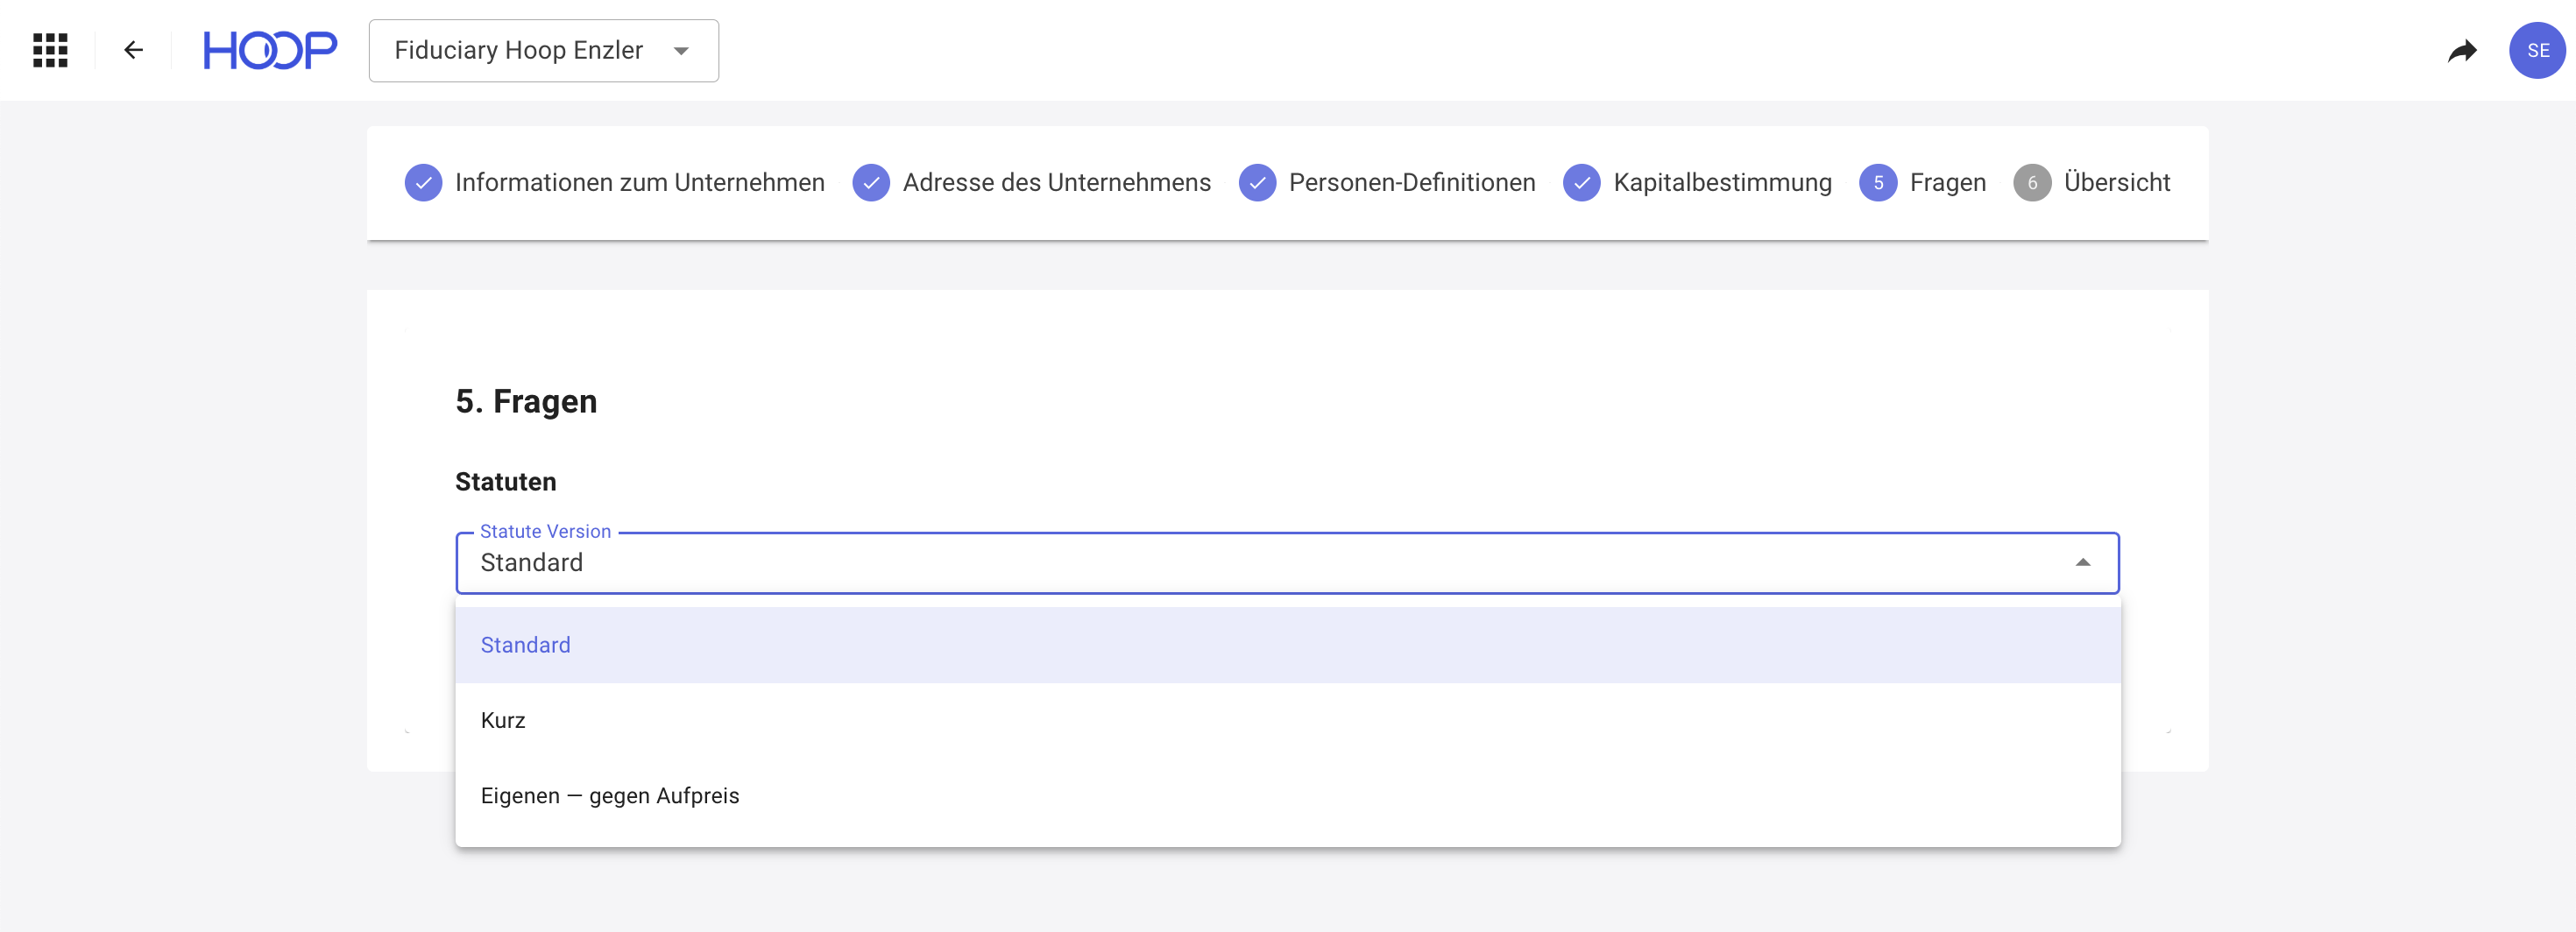The width and height of the screenshot is (2576, 932).
Task: Click the checkmark icon for Personen-Definitionen
Action: [1257, 183]
